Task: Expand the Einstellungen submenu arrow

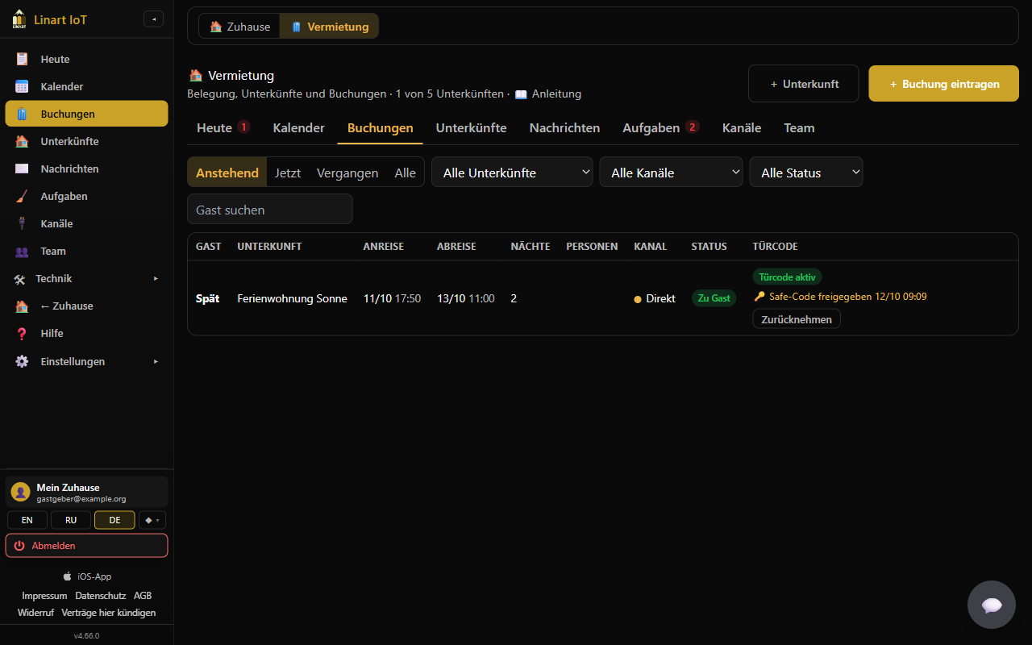Action: 156,361
